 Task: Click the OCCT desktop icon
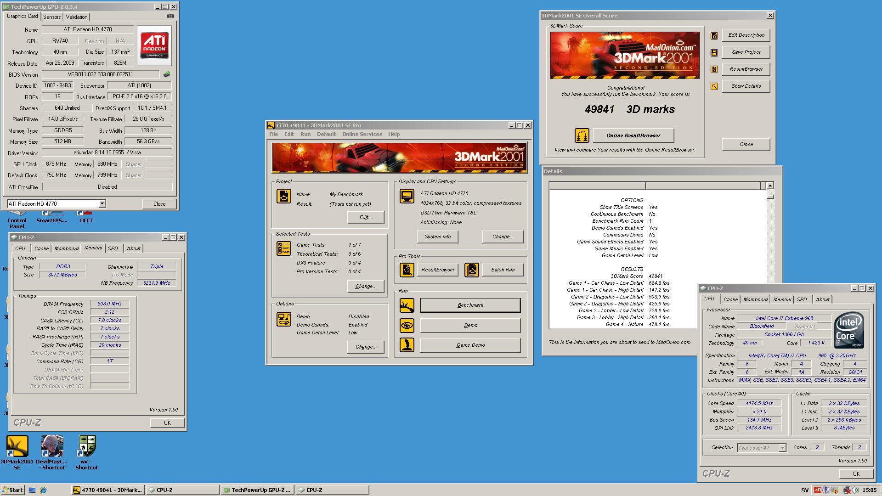(x=86, y=217)
